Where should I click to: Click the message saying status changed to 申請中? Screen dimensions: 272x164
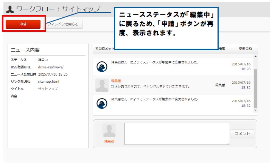(155, 62)
